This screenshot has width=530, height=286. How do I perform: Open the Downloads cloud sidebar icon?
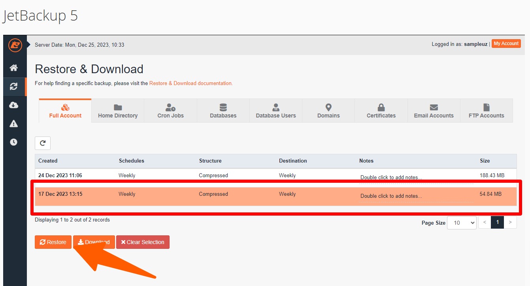(x=14, y=105)
